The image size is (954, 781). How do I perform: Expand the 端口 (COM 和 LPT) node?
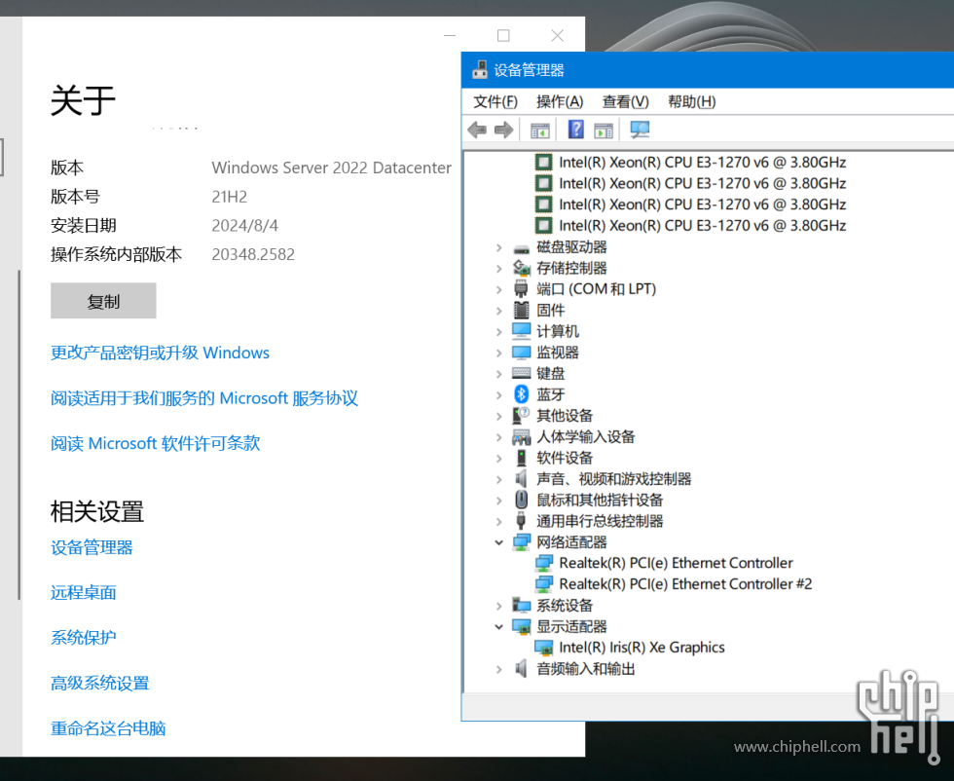(498, 290)
